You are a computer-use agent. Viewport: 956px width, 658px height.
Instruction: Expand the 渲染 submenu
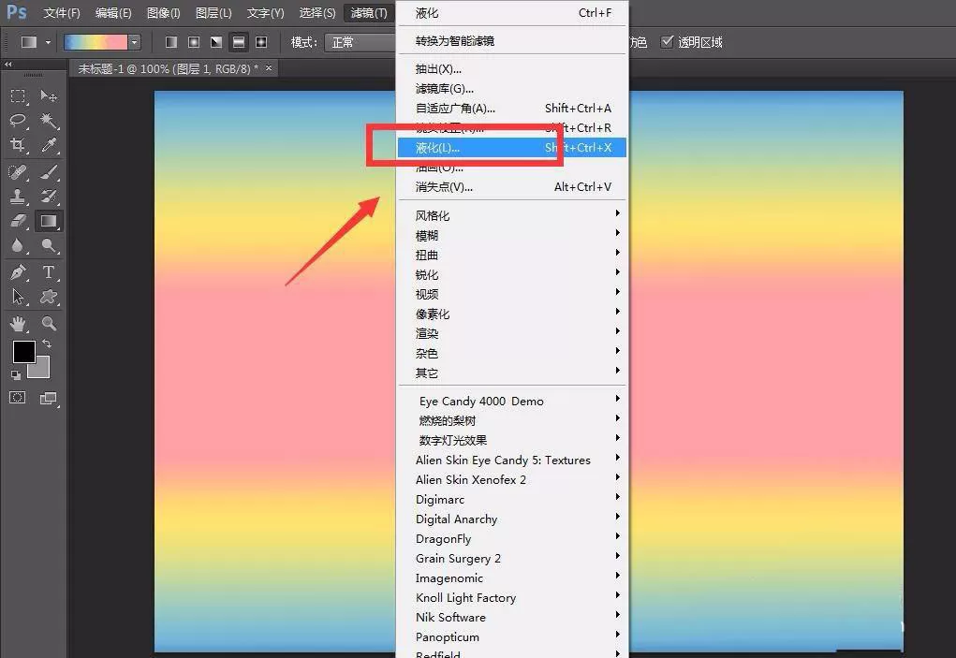click(x=512, y=333)
